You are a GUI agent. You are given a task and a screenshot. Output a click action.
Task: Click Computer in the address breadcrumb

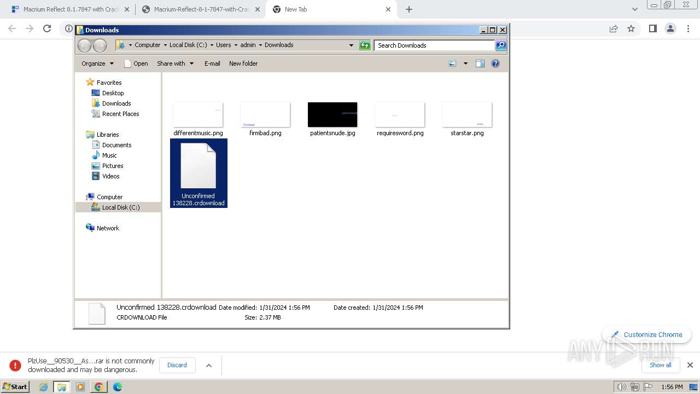coord(148,45)
